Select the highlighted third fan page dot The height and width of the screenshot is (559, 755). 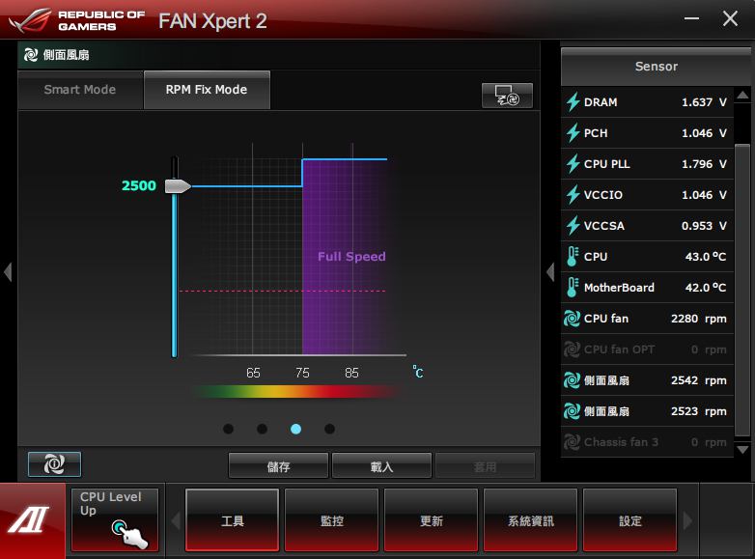pyautogui.click(x=296, y=429)
